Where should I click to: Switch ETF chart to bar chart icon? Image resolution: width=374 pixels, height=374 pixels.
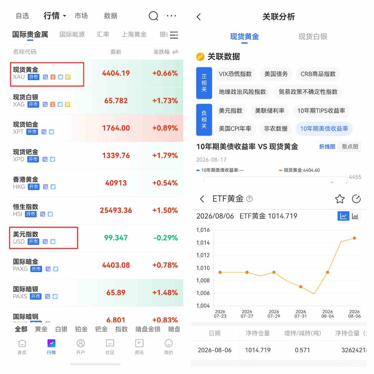355,216
